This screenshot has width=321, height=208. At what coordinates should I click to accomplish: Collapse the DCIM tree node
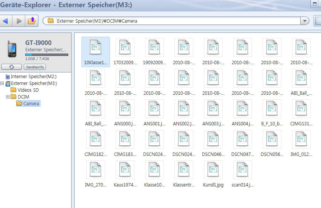pos(8,97)
